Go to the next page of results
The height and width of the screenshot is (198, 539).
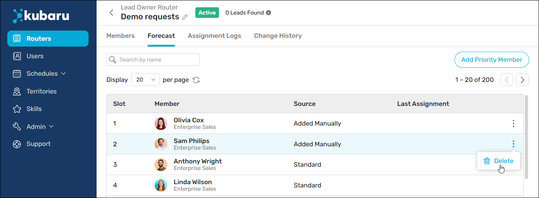point(523,80)
